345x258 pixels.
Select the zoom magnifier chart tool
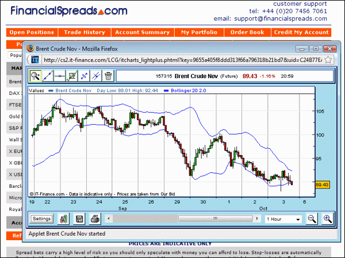[x=36, y=76]
